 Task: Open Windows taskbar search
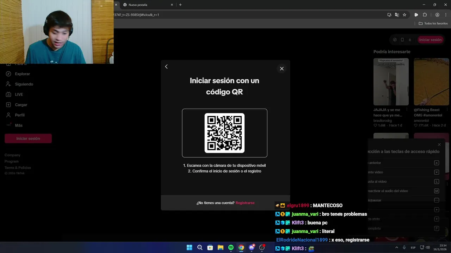point(200,247)
